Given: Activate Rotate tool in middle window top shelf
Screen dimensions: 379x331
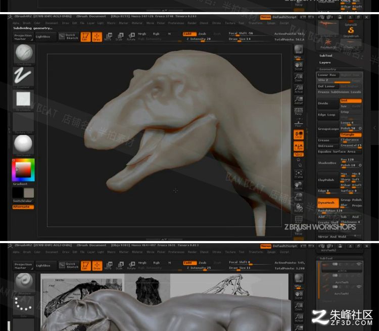Looking at the screenshot, I should coord(131,37).
